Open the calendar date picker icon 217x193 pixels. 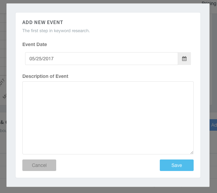point(184,59)
